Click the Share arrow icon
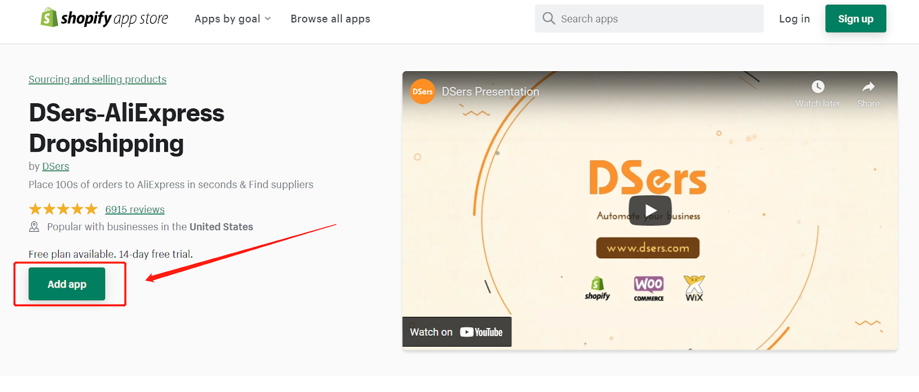 [868, 87]
